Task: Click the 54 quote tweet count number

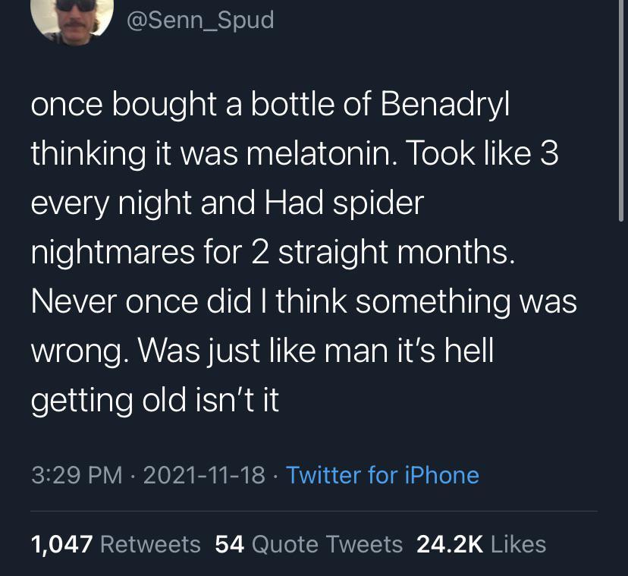Action: coord(230,544)
